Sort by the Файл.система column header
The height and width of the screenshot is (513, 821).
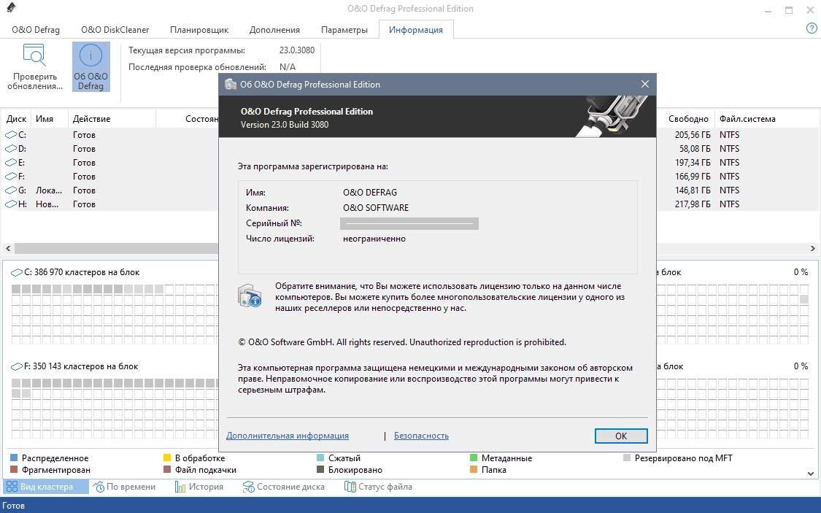click(747, 119)
